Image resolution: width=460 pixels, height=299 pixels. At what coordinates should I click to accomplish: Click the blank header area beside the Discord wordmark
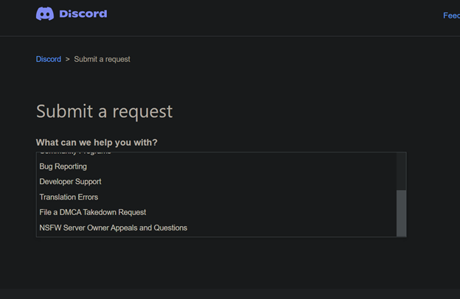(258, 15)
